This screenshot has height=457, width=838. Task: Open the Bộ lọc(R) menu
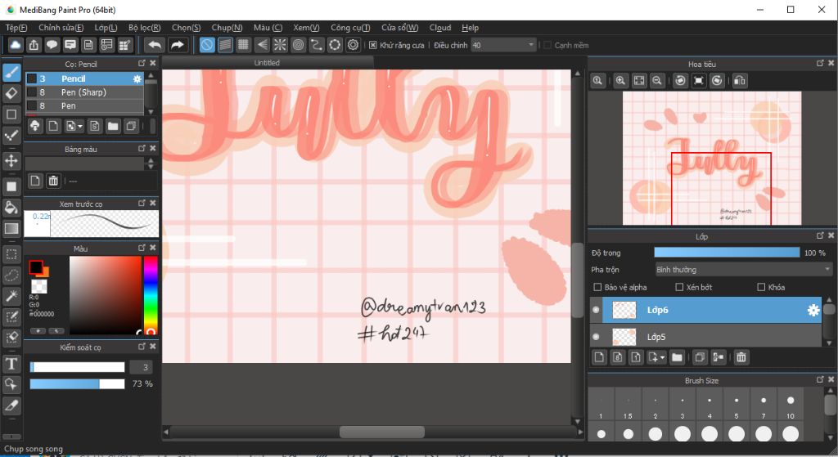[144, 28]
